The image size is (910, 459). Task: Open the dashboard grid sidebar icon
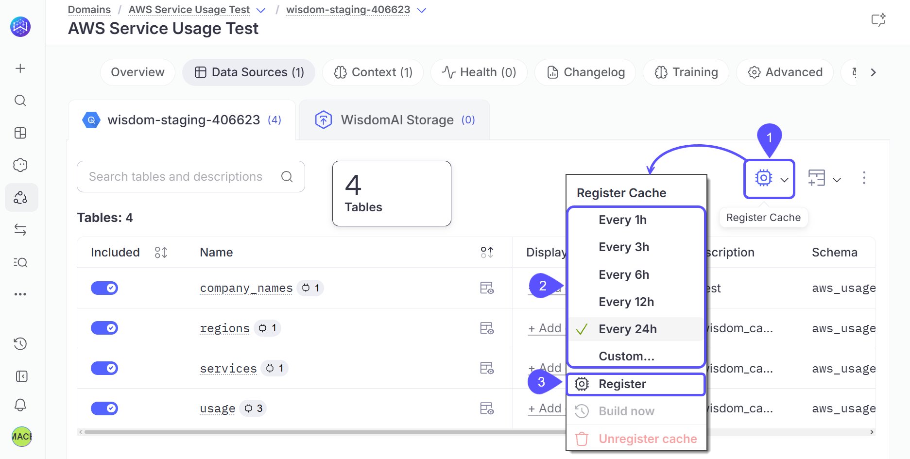20,133
